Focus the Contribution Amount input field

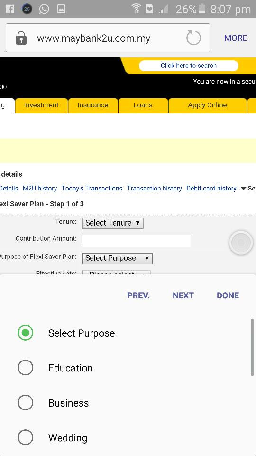click(x=137, y=241)
